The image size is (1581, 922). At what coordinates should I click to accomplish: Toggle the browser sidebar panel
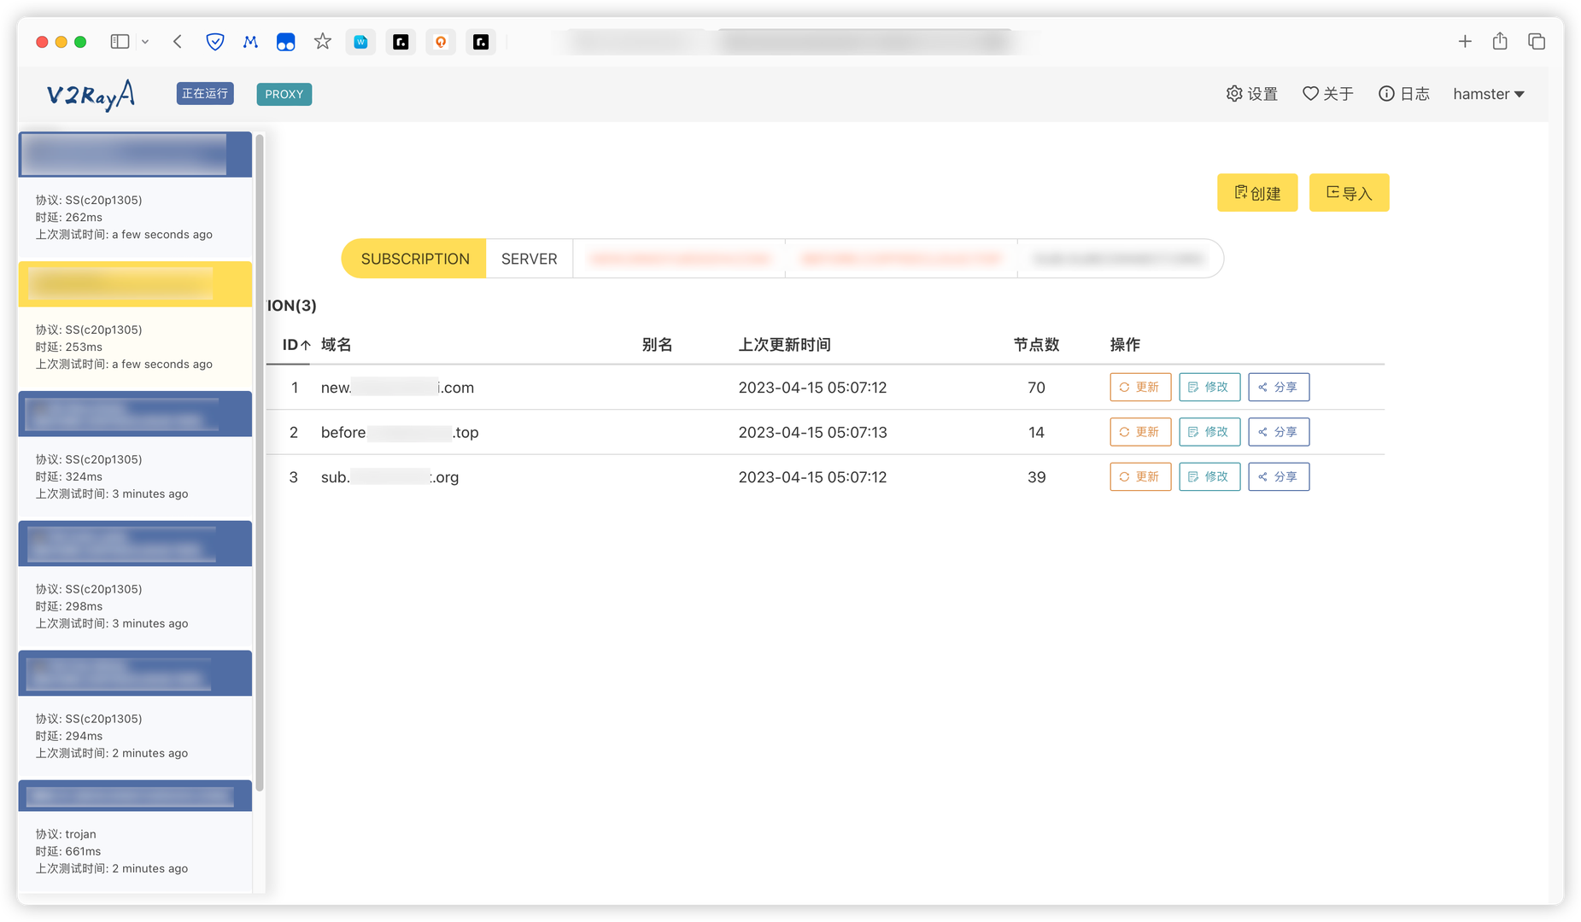(120, 42)
